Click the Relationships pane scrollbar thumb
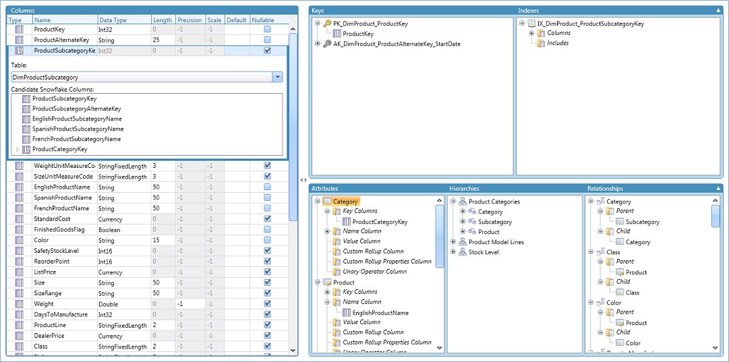Screen dimensions: 729x362 [x=716, y=216]
